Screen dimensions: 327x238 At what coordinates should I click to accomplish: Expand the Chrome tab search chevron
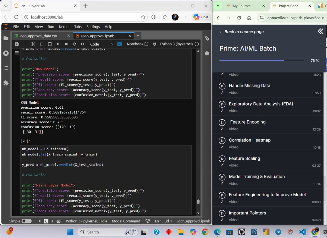pyautogui.click(x=218, y=6)
